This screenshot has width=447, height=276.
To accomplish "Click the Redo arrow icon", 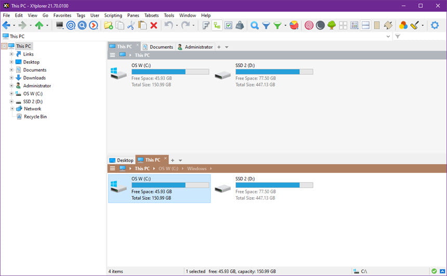I will pyautogui.click(x=186, y=25).
